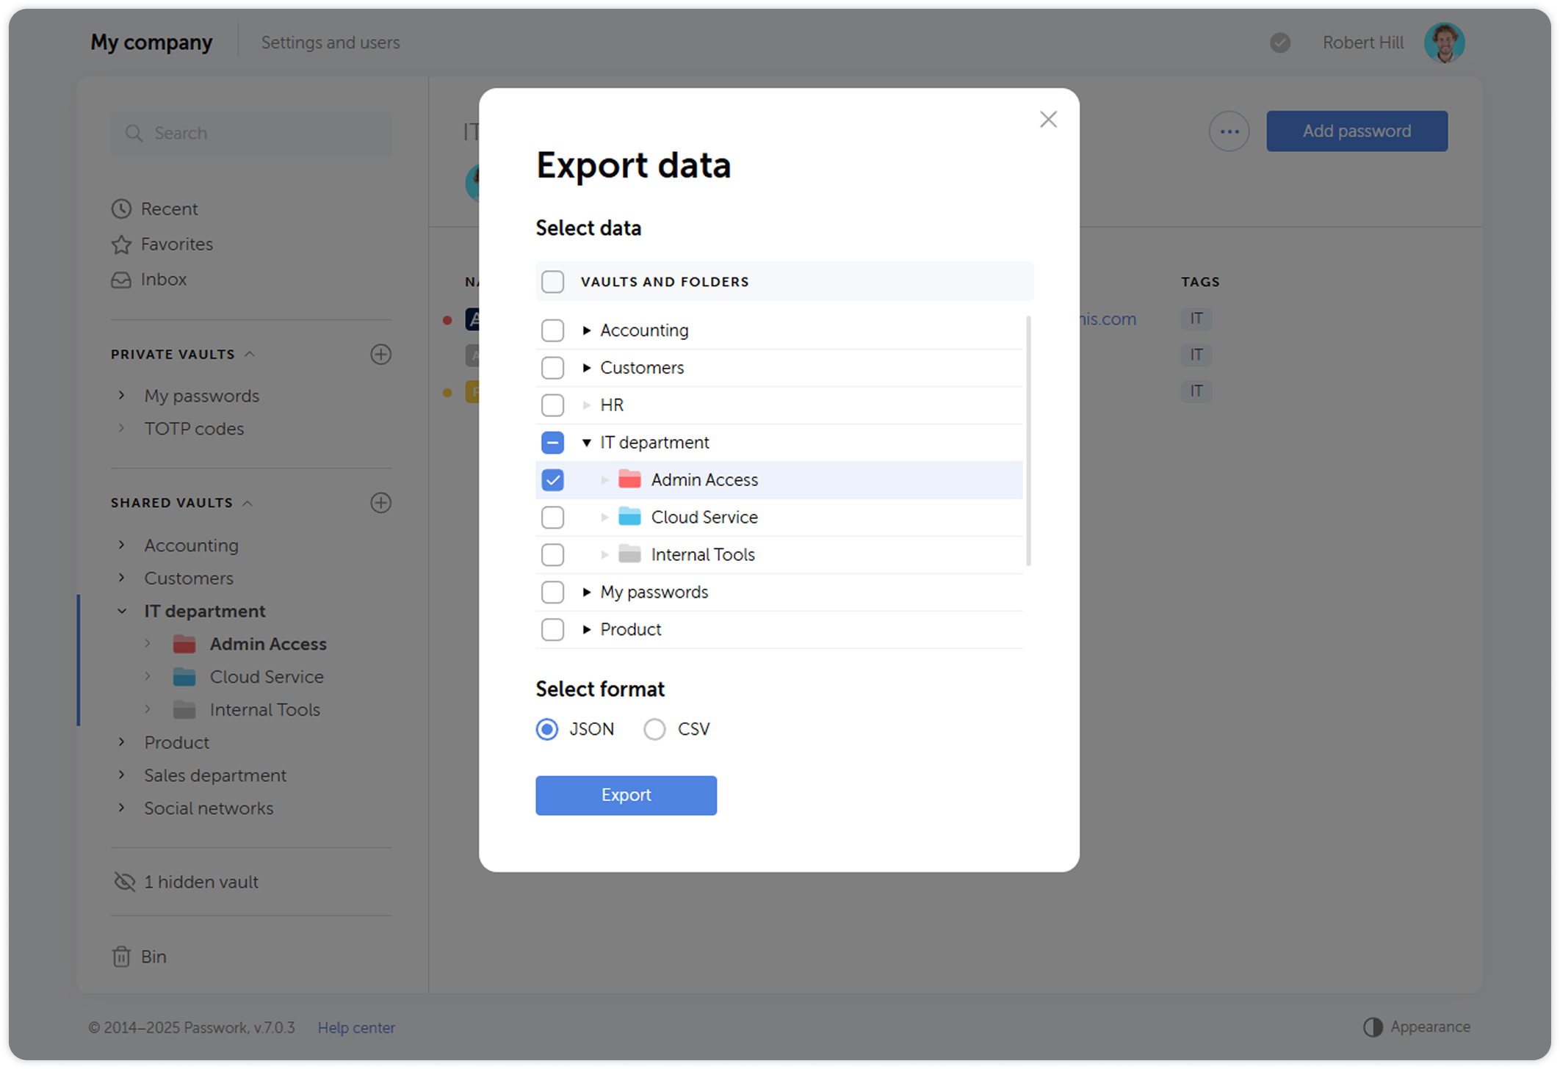Viewport: 1560px width, 1069px height.
Task: Open the Favorites view
Action: [176, 244]
